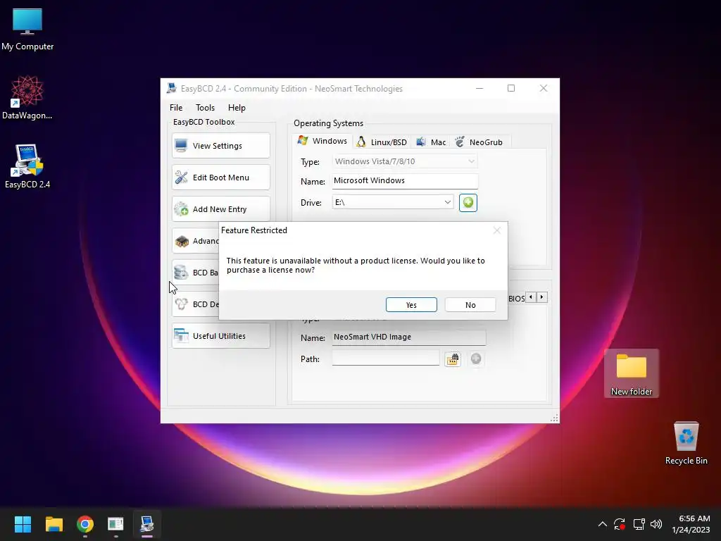Click the View Settings toolbox button
The image size is (721, 541).
[220, 145]
